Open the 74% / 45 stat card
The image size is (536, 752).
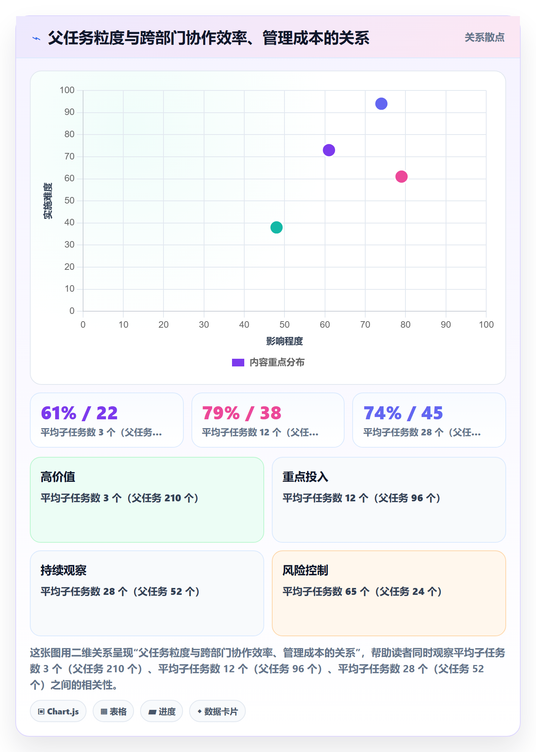point(429,420)
